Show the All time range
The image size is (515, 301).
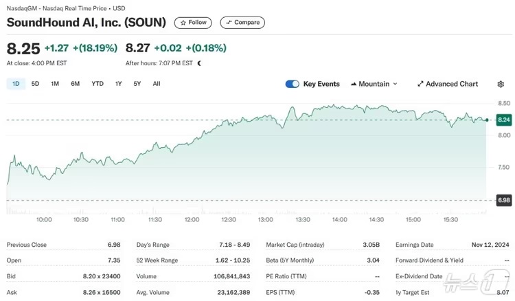click(157, 84)
